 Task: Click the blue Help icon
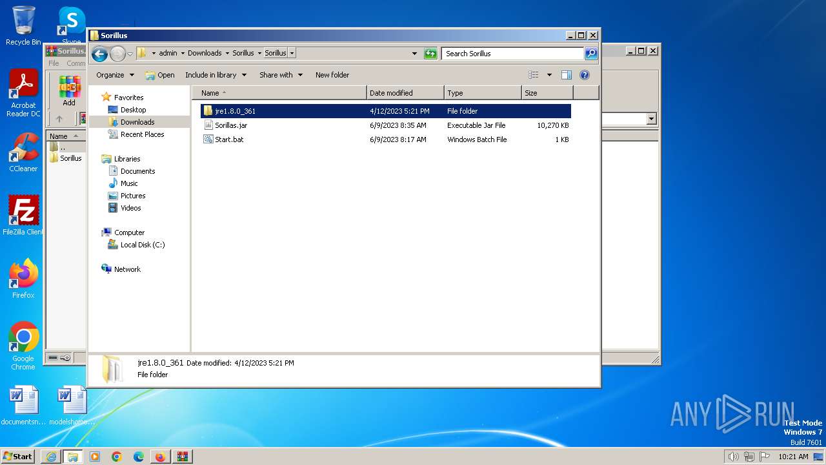(x=585, y=75)
